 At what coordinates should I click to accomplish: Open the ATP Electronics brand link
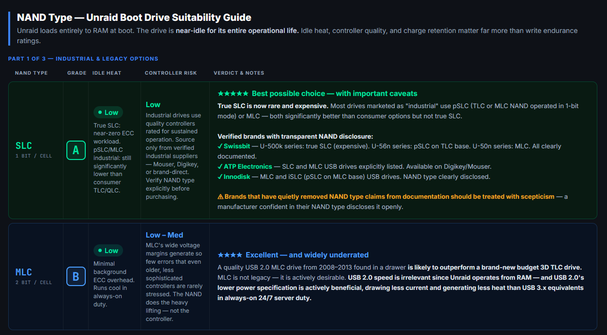(x=248, y=167)
